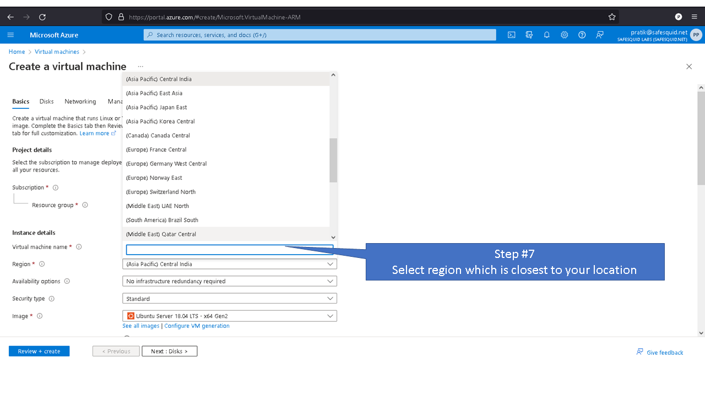Go to Home breadcrumb
The height and width of the screenshot is (396, 705).
pos(17,52)
